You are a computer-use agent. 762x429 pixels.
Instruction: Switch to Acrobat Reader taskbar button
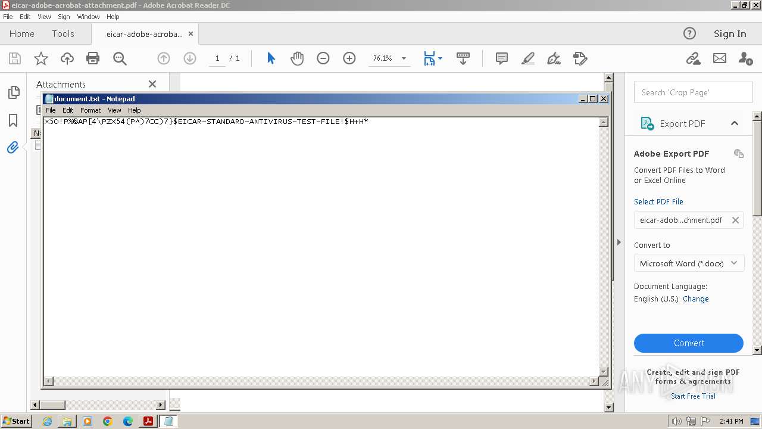[x=148, y=421]
